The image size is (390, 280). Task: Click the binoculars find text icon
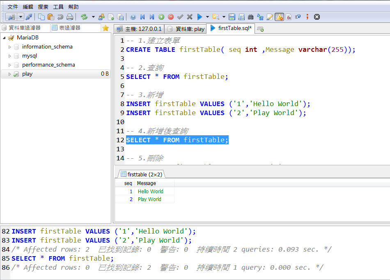click(x=251, y=17)
